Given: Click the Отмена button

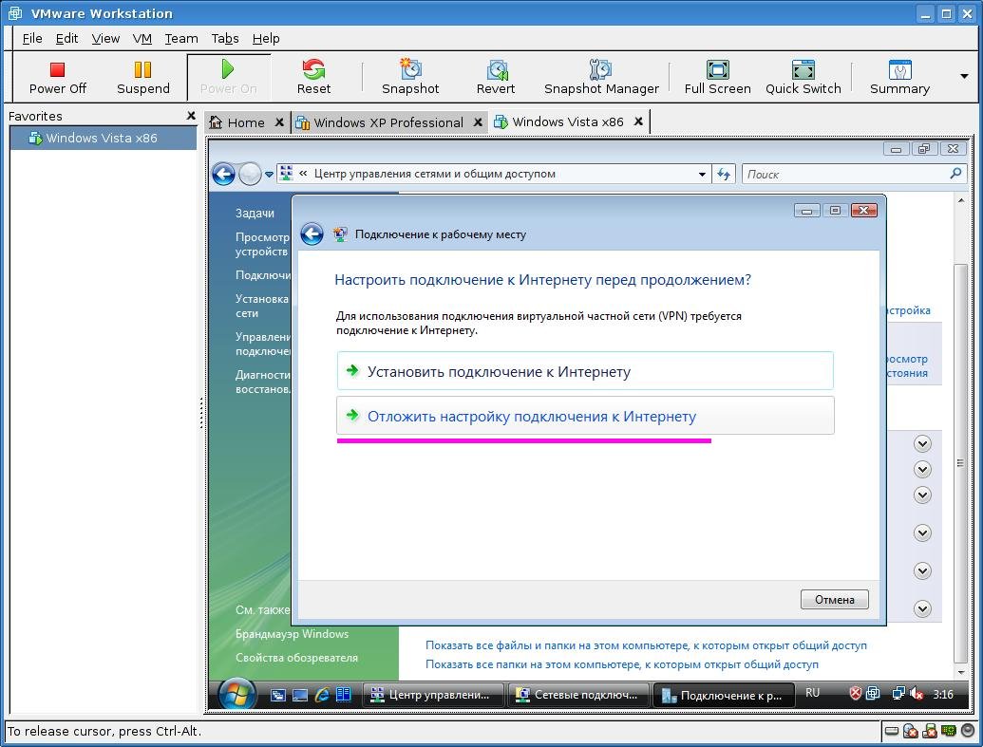Looking at the screenshot, I should click(x=835, y=600).
